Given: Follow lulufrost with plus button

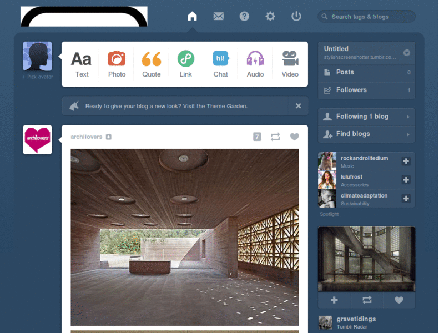Looking at the screenshot, I should [406, 180].
